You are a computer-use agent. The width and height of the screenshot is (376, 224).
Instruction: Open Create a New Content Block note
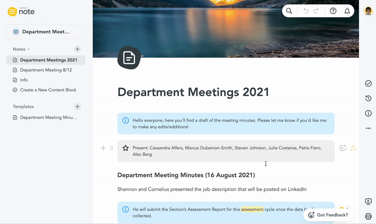pyautogui.click(x=46, y=90)
